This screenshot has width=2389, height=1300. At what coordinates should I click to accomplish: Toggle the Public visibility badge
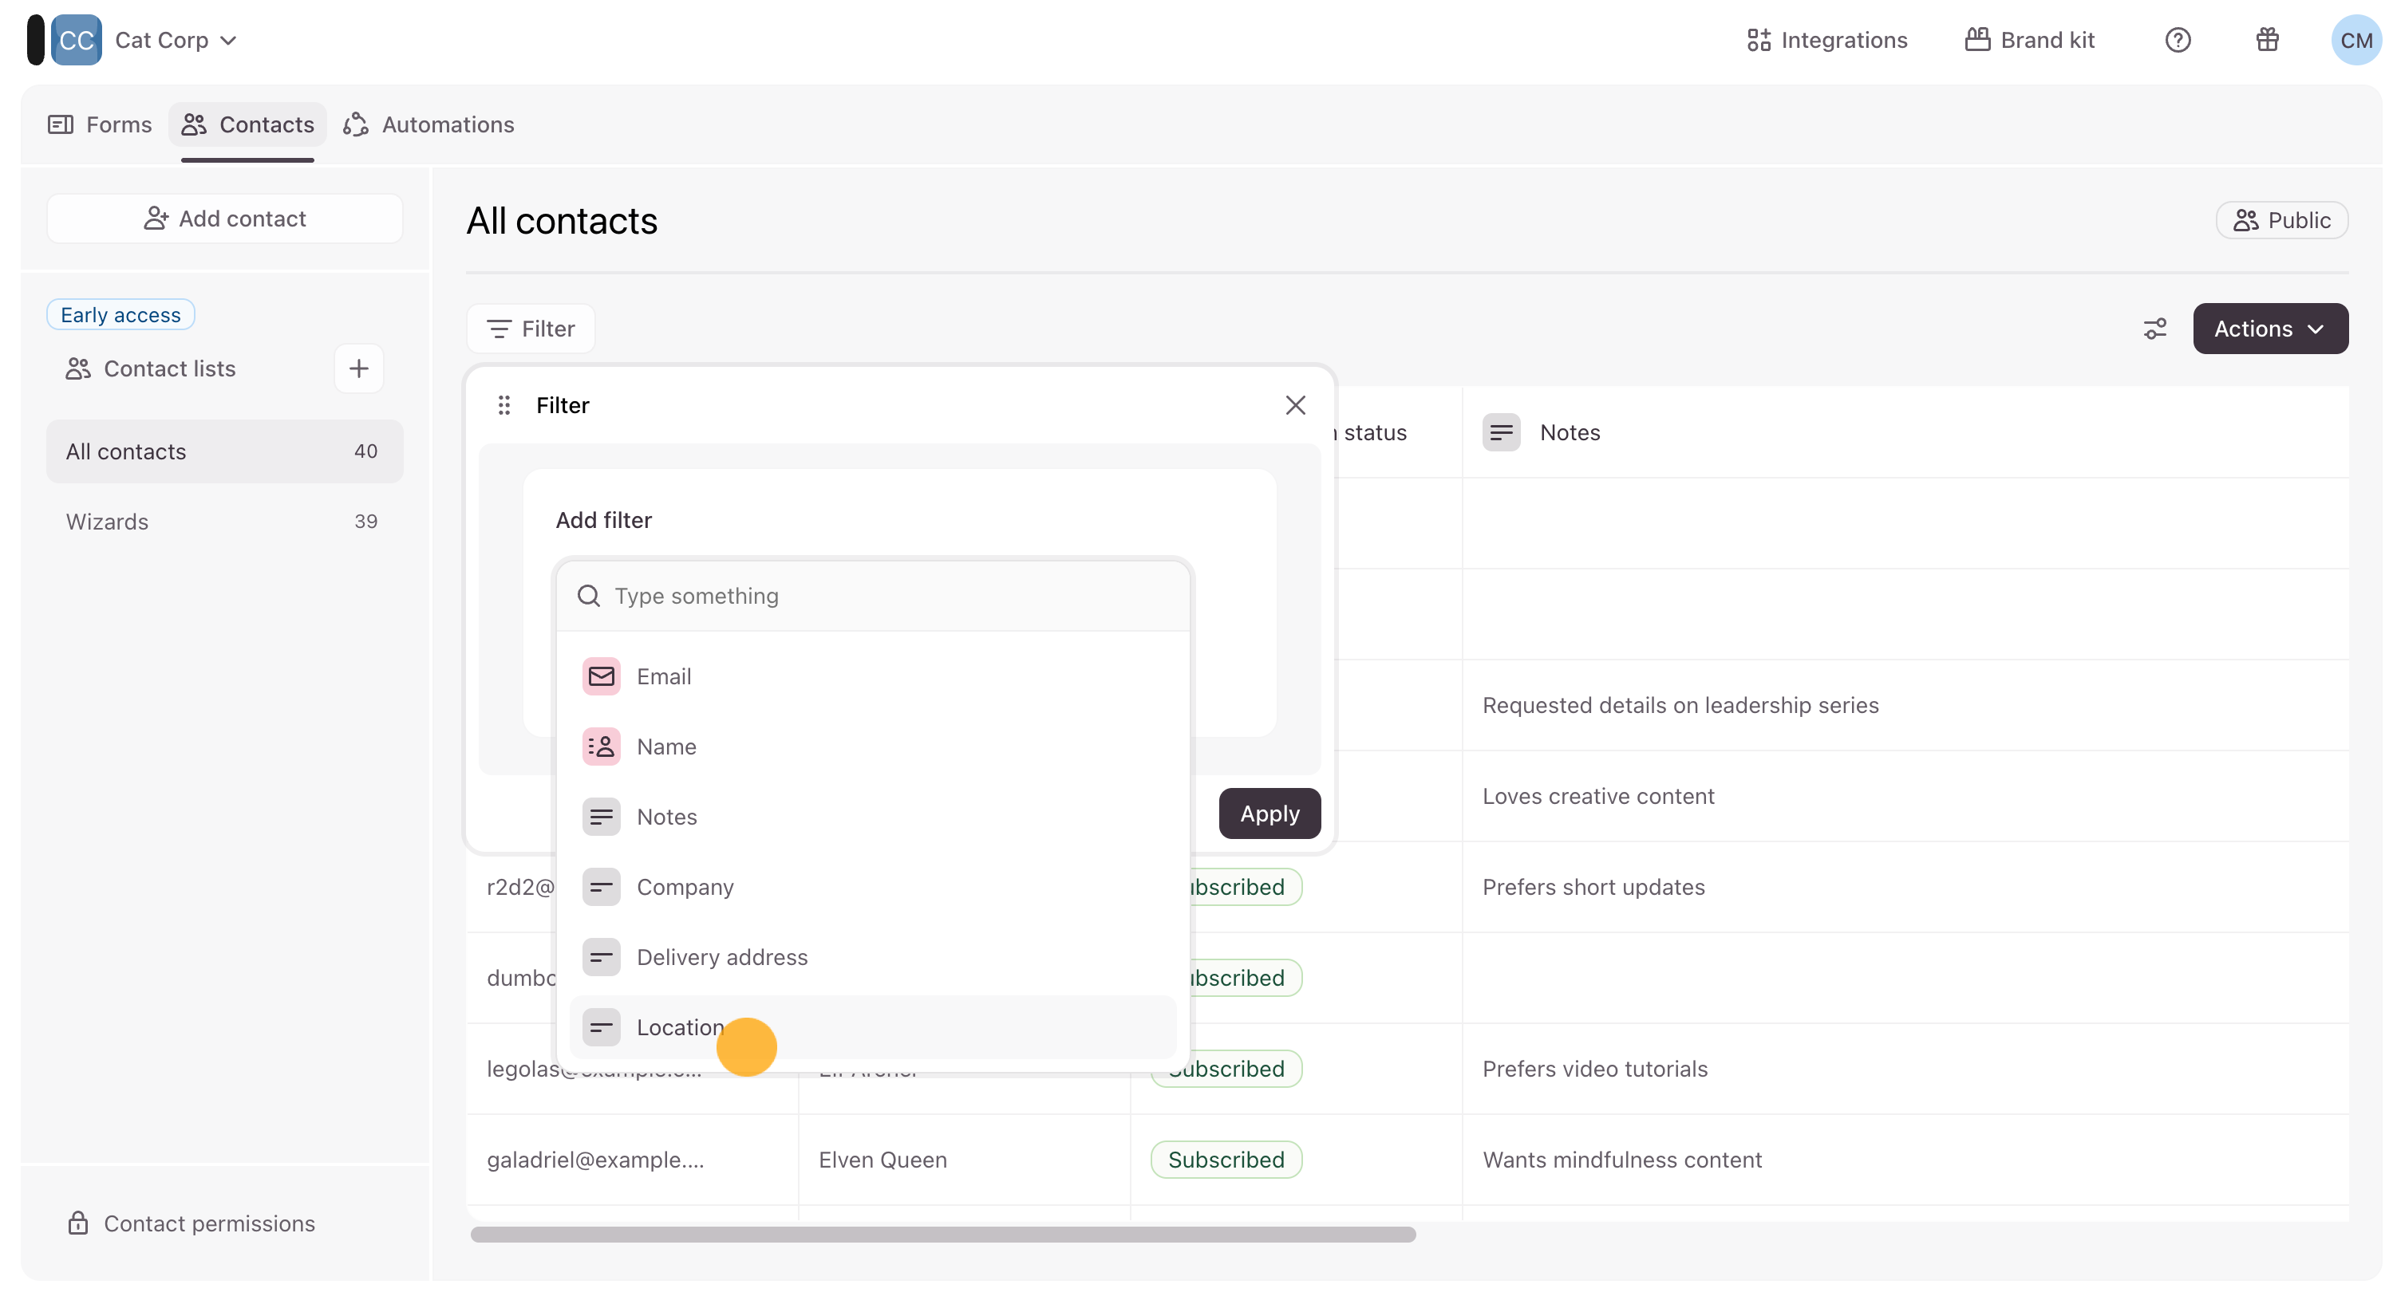point(2280,220)
